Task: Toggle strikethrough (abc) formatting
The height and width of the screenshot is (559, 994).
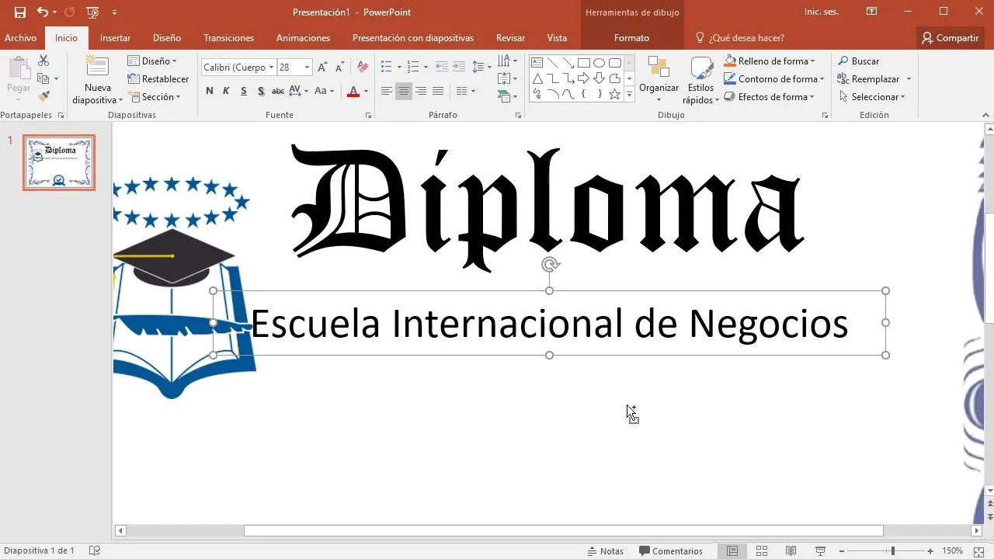Action: (278, 91)
